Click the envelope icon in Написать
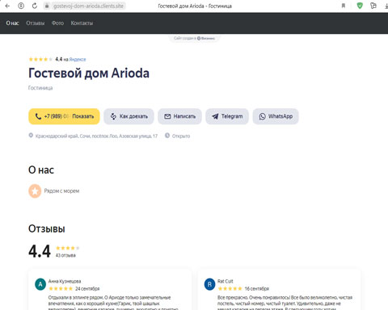 pos(167,116)
